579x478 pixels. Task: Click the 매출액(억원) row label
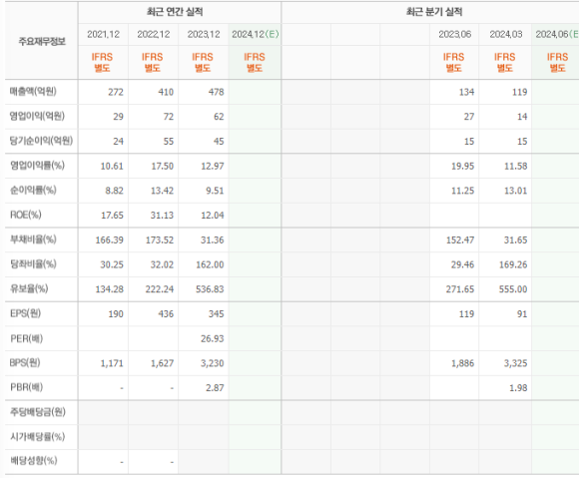tap(33, 91)
